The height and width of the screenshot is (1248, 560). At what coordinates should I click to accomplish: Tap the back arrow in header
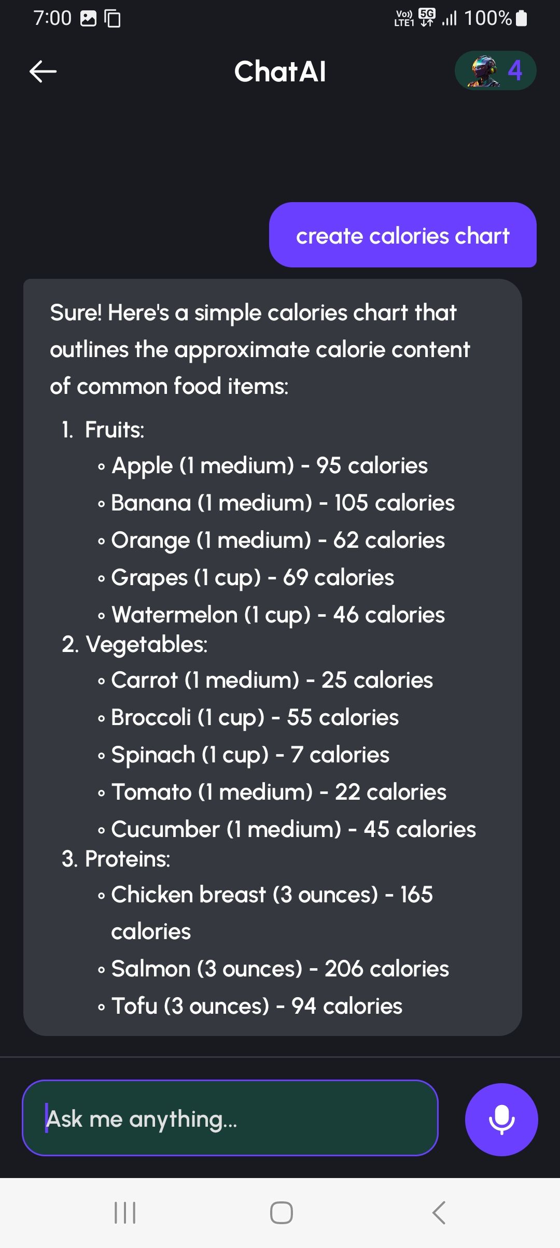click(43, 72)
